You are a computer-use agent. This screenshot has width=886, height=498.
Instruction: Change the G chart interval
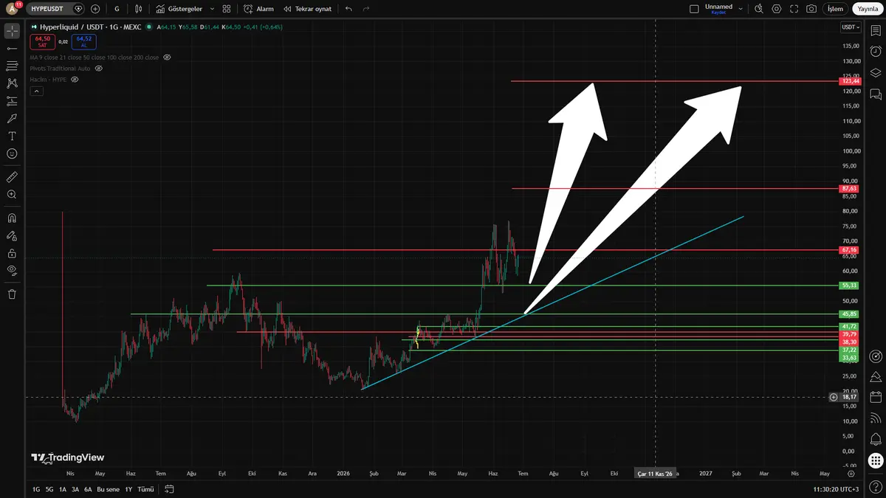click(117, 9)
